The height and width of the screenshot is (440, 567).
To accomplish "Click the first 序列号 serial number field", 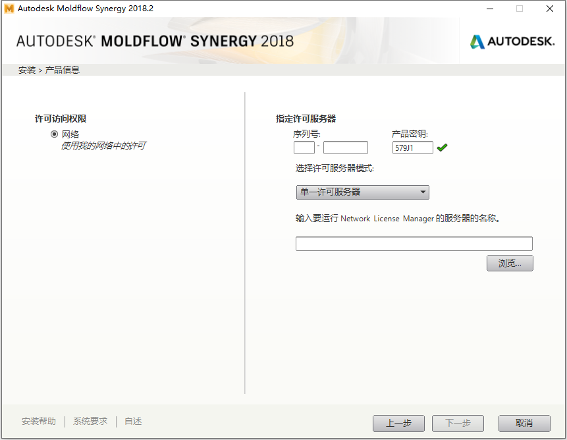I will [304, 148].
